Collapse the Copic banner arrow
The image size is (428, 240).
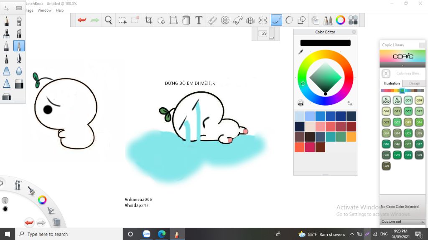(403, 65)
